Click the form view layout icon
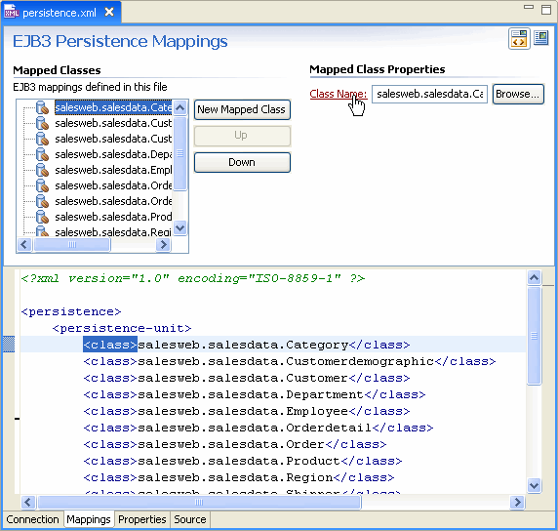 (x=540, y=38)
